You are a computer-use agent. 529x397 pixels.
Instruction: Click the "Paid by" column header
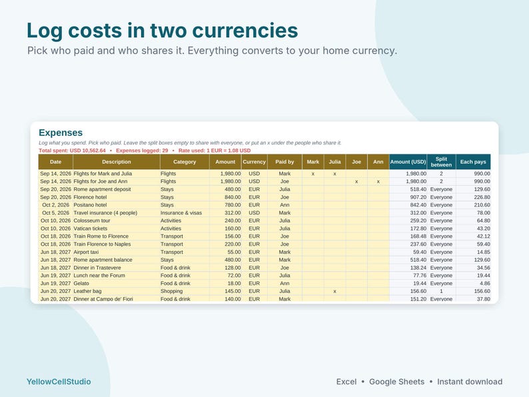pos(284,162)
